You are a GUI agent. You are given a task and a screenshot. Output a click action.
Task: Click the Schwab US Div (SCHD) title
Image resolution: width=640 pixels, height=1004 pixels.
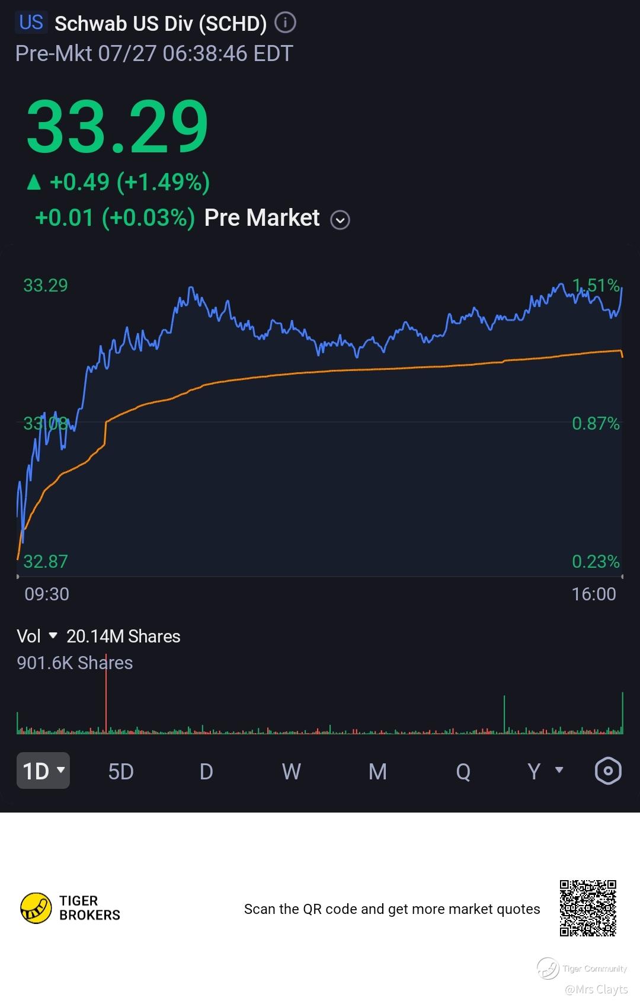161,24
